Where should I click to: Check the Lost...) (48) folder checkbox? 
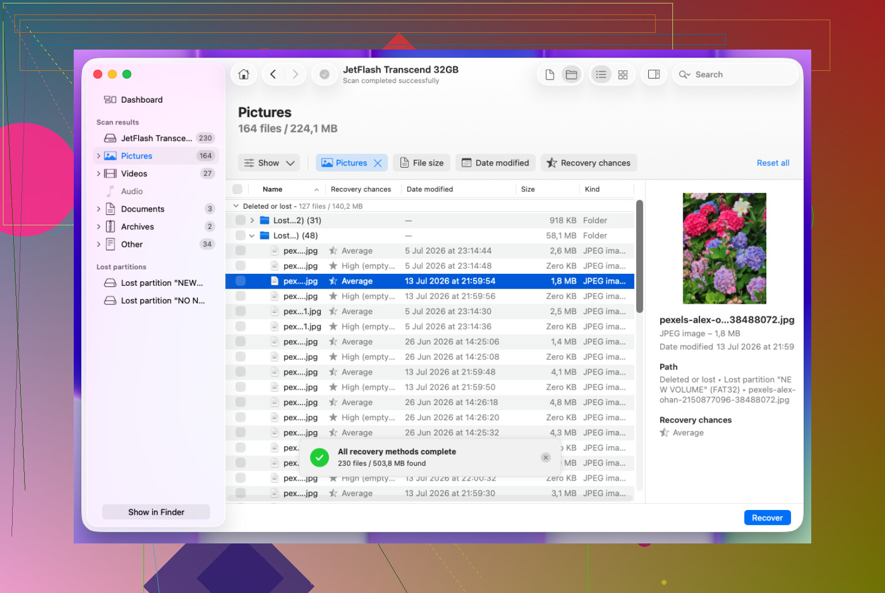coord(240,236)
